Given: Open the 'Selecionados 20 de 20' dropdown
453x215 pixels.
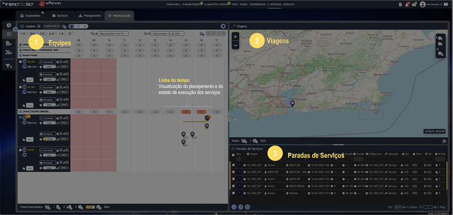Looking at the screenshot, I should (x=168, y=34).
